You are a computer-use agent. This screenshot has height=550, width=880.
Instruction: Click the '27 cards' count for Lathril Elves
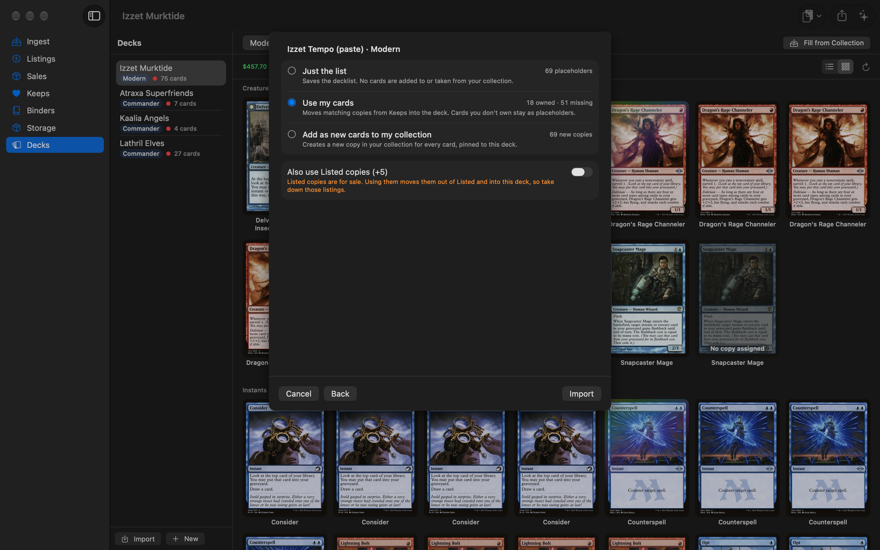point(187,153)
